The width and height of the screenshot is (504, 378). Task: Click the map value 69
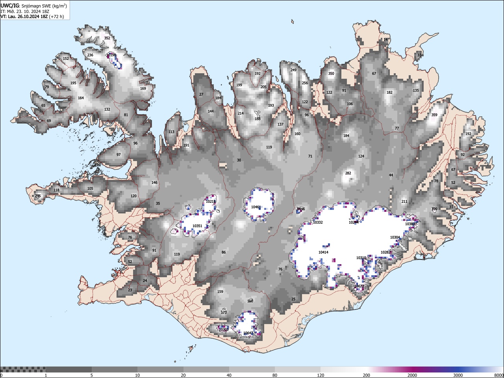(x=49, y=121)
